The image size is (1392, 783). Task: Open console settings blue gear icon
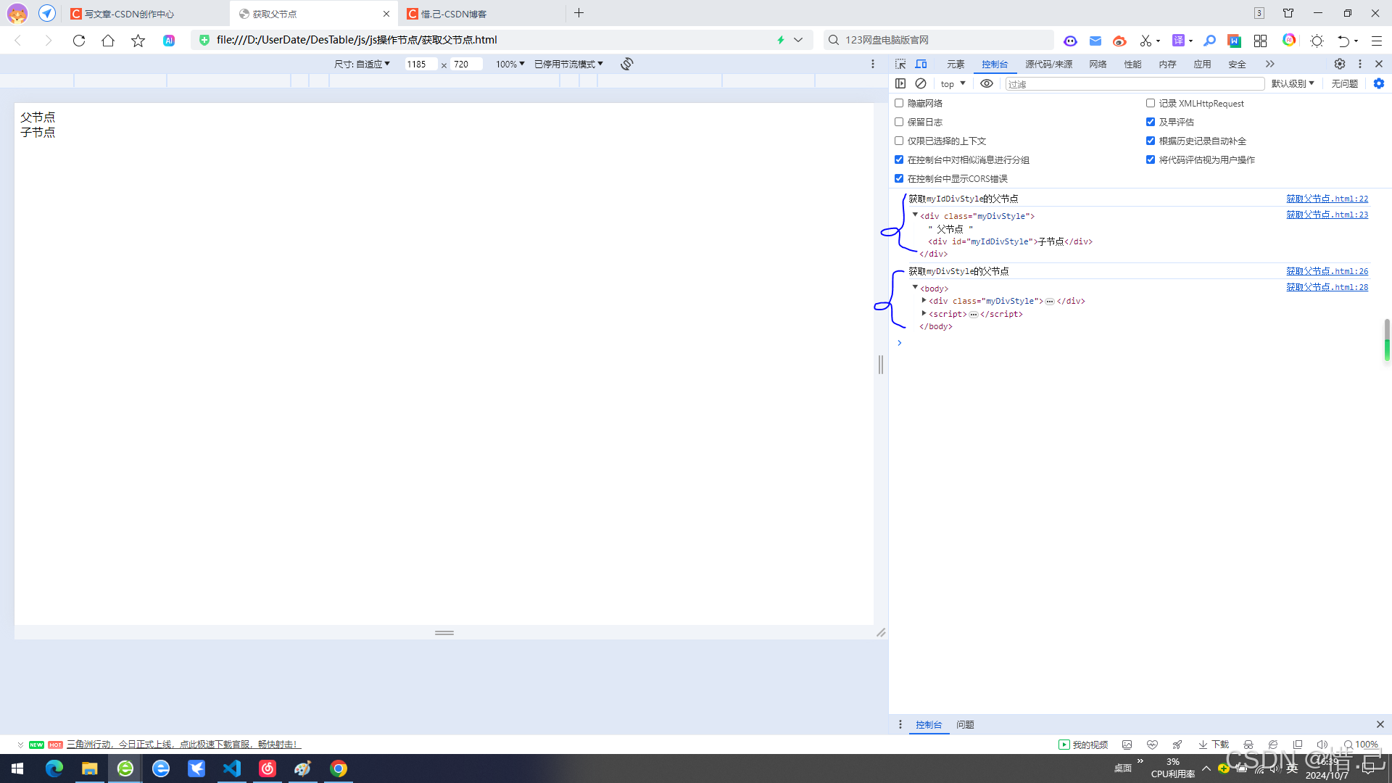(x=1379, y=83)
